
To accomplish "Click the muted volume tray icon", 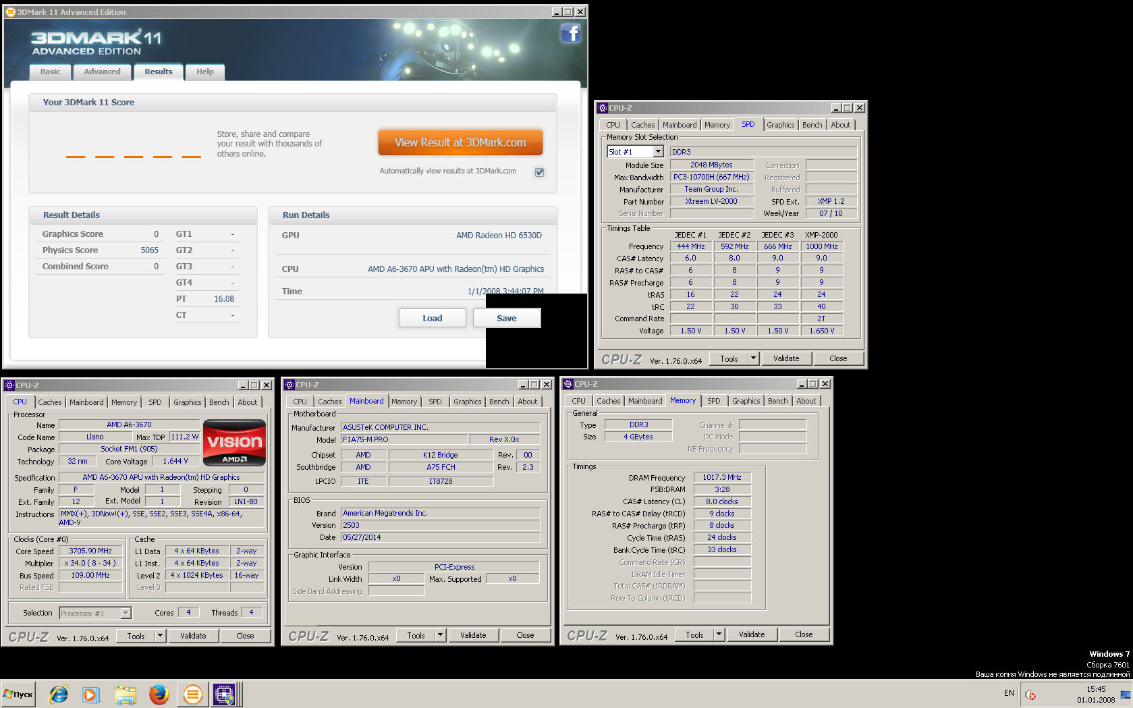I will tap(1030, 695).
